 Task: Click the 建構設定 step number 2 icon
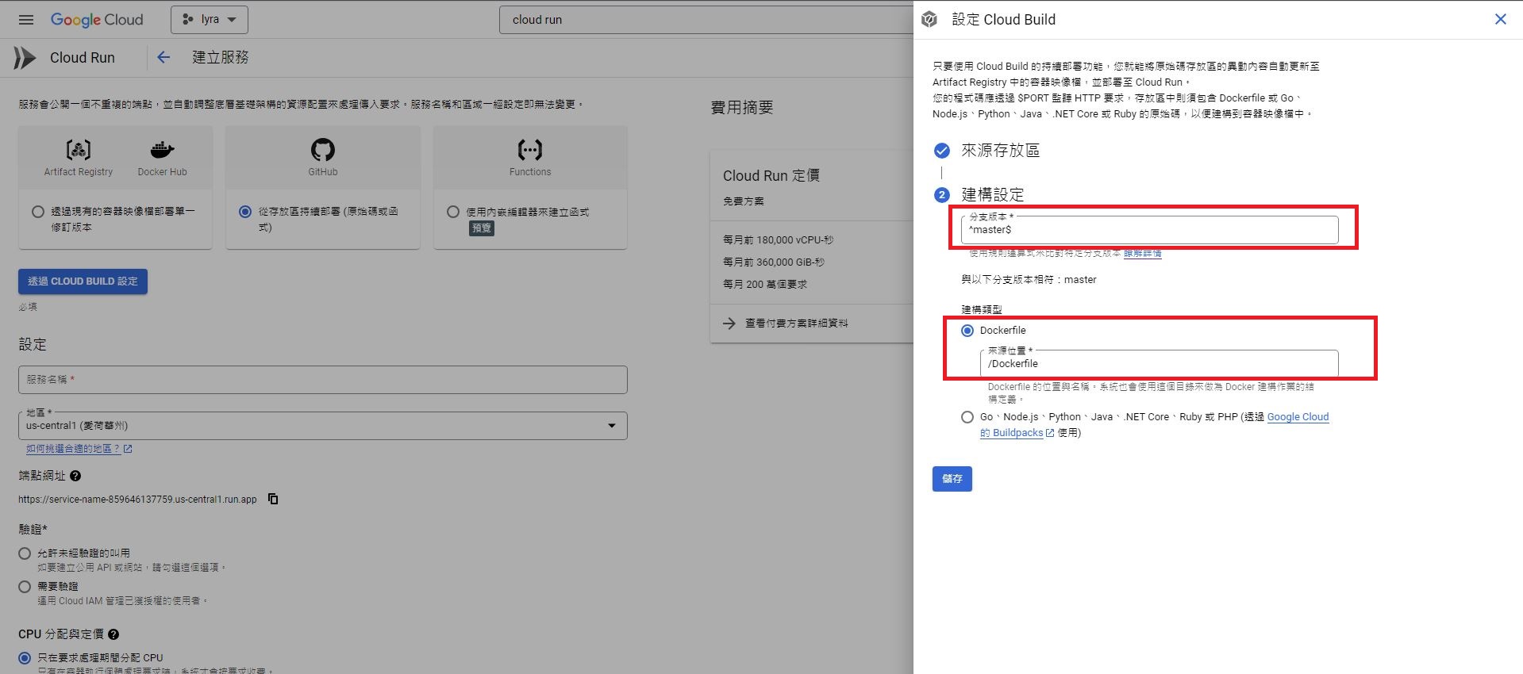click(942, 195)
